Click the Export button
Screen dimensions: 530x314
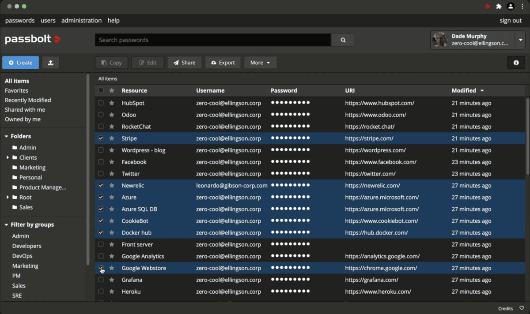[x=223, y=63]
